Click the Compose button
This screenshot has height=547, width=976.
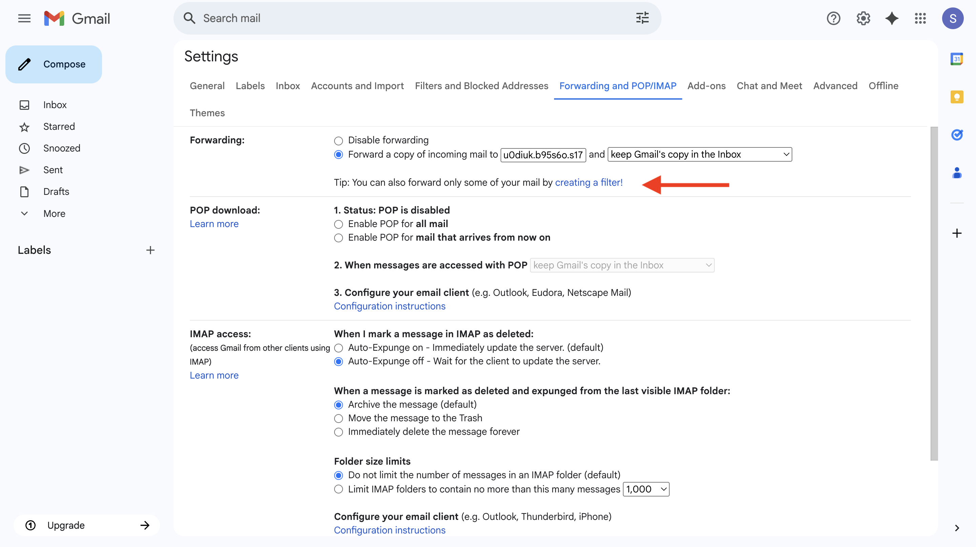54,64
